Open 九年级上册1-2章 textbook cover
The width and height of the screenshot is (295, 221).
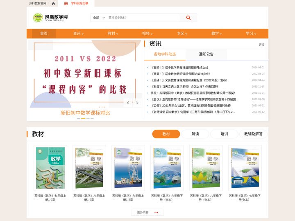[128, 168]
